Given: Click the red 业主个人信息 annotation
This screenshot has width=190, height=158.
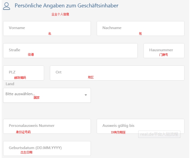Looking at the screenshot, I should point(60,14).
